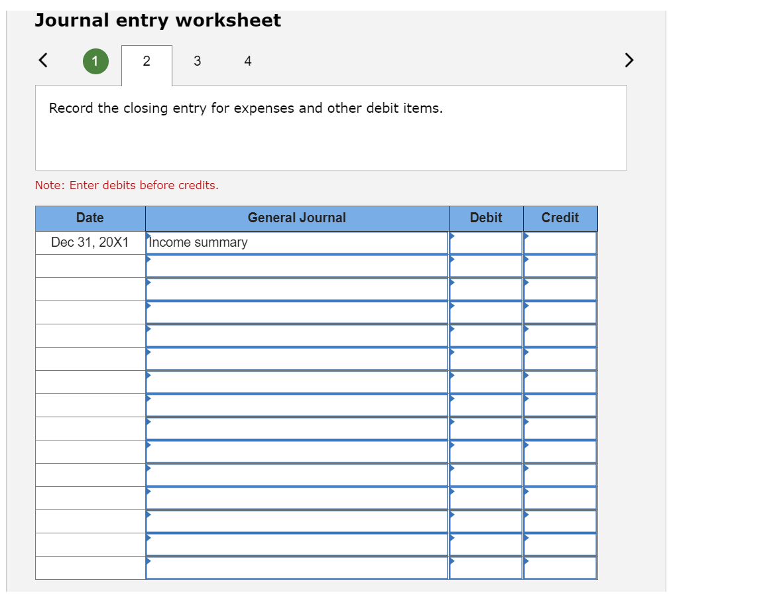Open the Income summary account dropdown
The image size is (781, 605).
149,237
